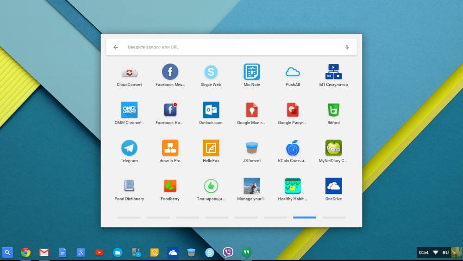Image resolution: width=463 pixels, height=261 pixels.
Task: Click the voice search microphone icon
Action: (x=347, y=47)
